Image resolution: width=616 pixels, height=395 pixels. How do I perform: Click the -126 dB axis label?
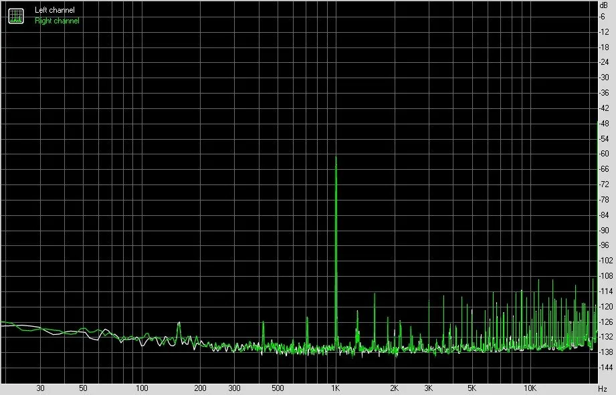click(605, 322)
